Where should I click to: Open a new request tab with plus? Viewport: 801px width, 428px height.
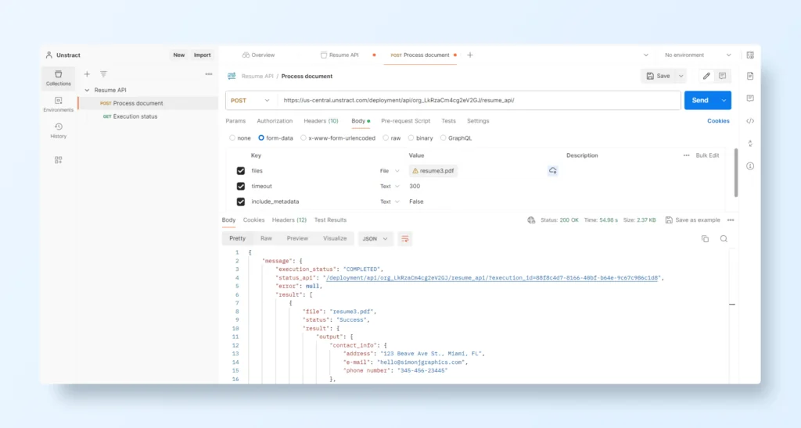[x=470, y=55]
